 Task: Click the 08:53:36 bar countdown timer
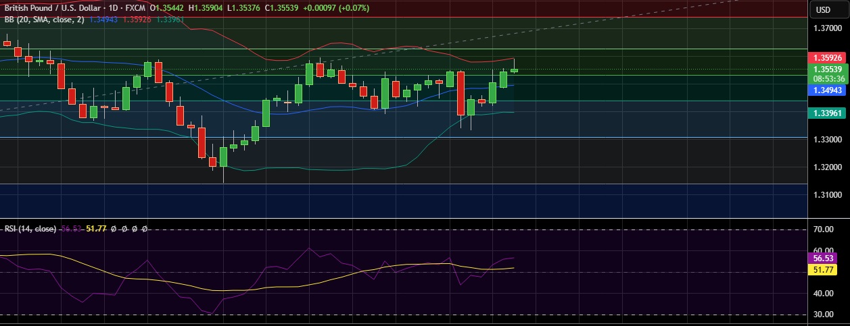[828, 78]
